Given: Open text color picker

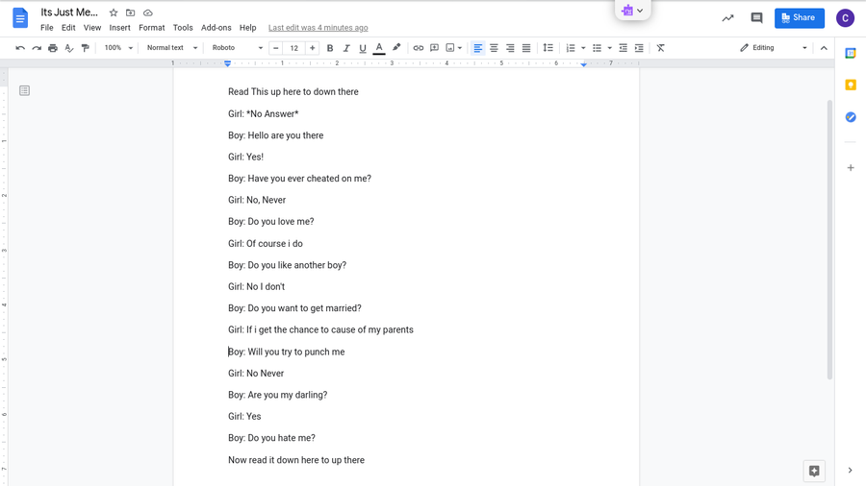Looking at the screenshot, I should (x=379, y=48).
